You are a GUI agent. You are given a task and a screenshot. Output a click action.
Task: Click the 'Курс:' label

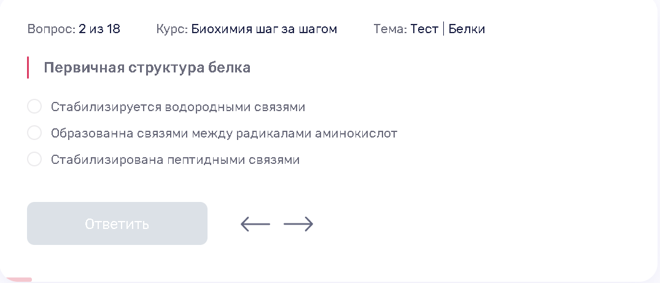(172, 29)
